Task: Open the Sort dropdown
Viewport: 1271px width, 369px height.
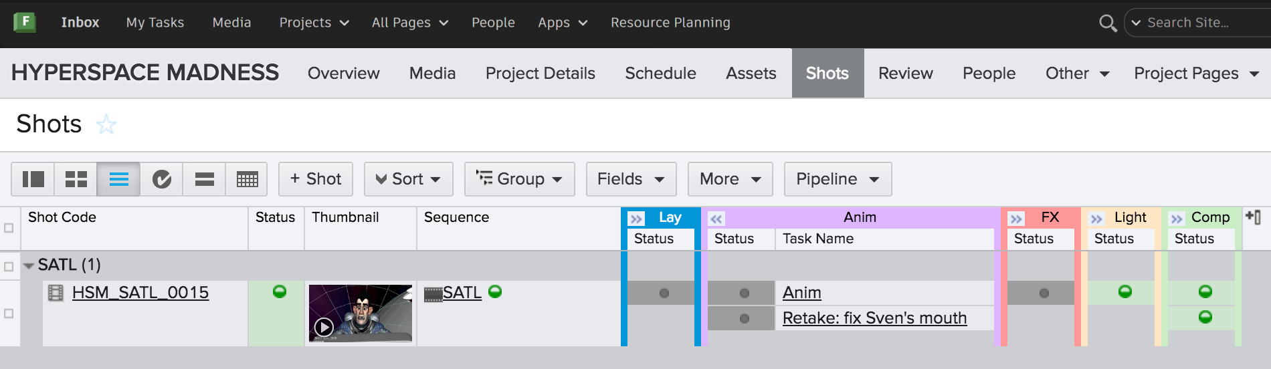Action: click(408, 179)
